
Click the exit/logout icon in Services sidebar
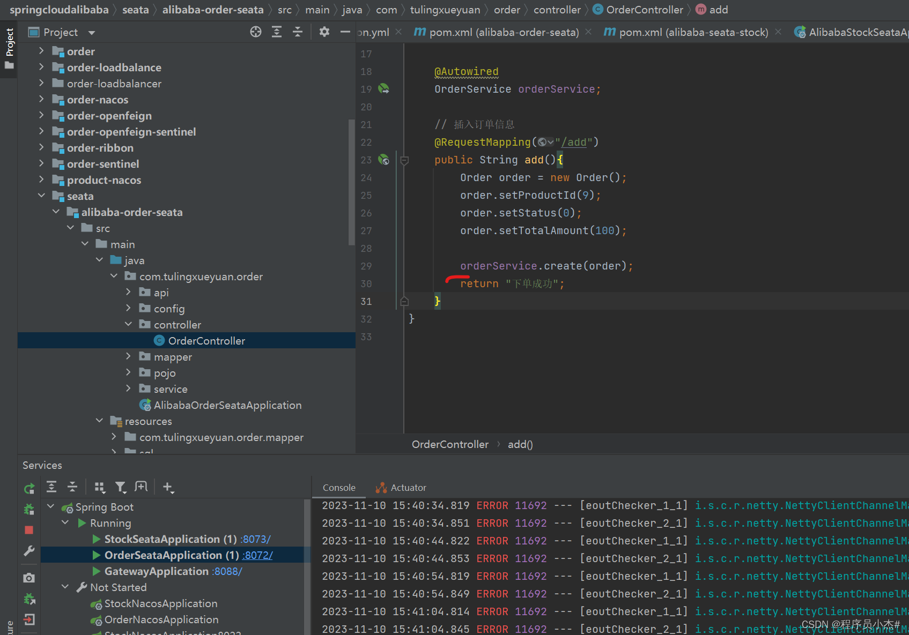[29, 620]
